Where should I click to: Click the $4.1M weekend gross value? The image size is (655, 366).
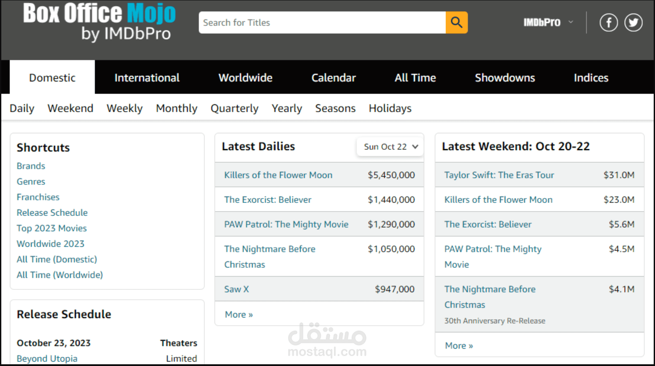(622, 289)
